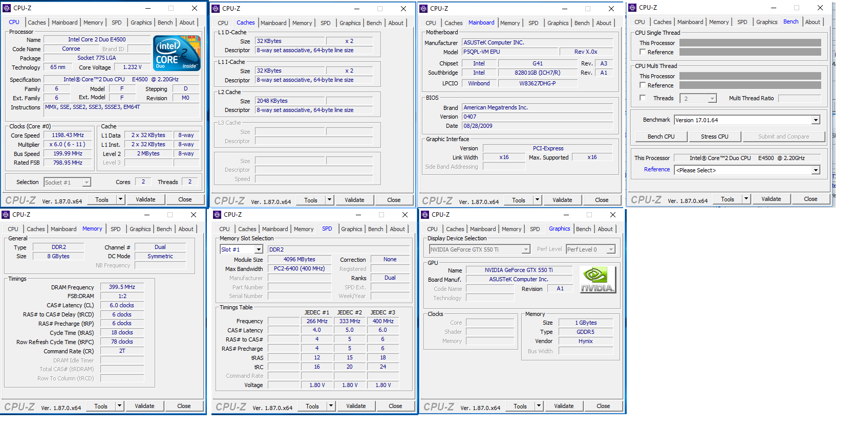Screen dimensions: 852x431
Task: Click Reference bar under CPU Single Thread
Action: 750,52
